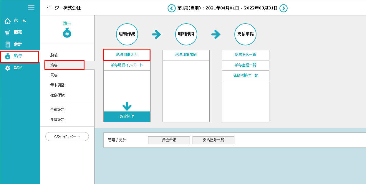366x184 pixels.
Task: Open the 賃金台帳 report button
Action: tap(169, 140)
